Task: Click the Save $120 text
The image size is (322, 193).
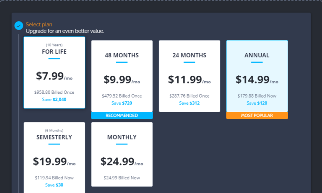Action: (x=257, y=103)
